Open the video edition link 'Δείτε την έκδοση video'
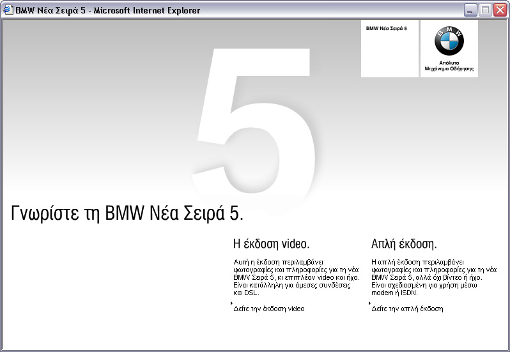This screenshot has height=352, width=510. pos(269,309)
